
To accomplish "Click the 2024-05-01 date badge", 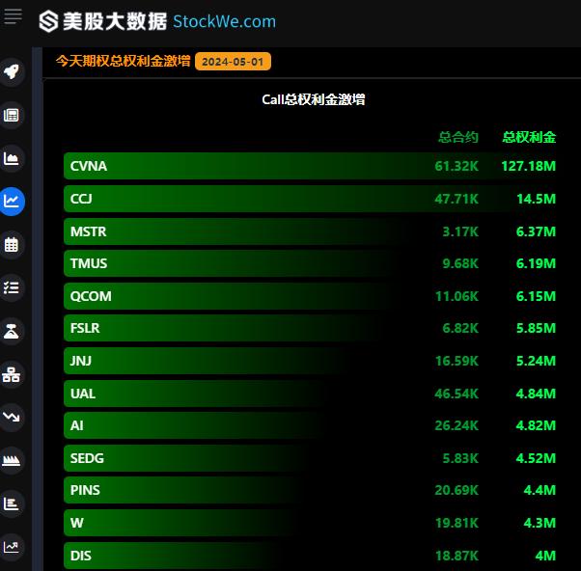I will 233,62.
